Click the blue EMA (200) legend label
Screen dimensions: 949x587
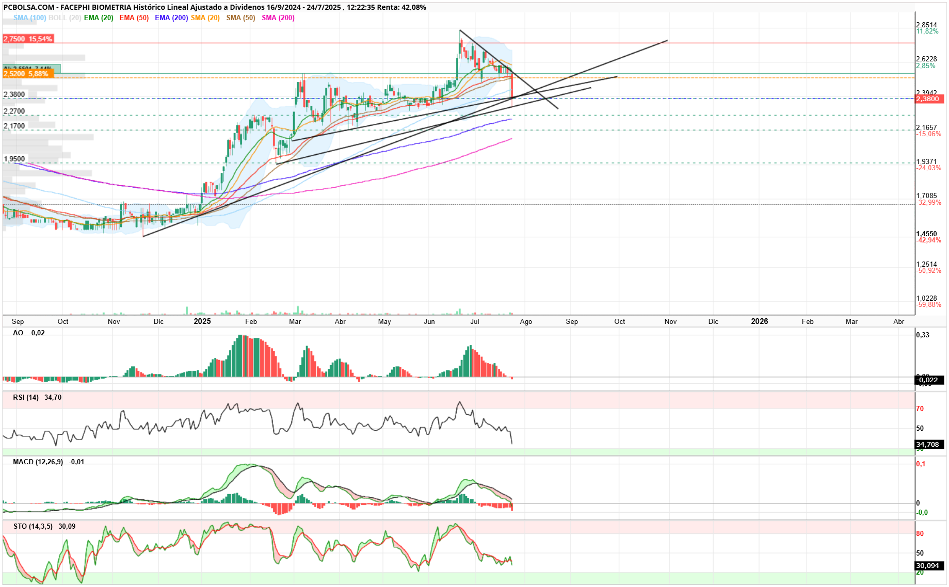click(x=171, y=18)
